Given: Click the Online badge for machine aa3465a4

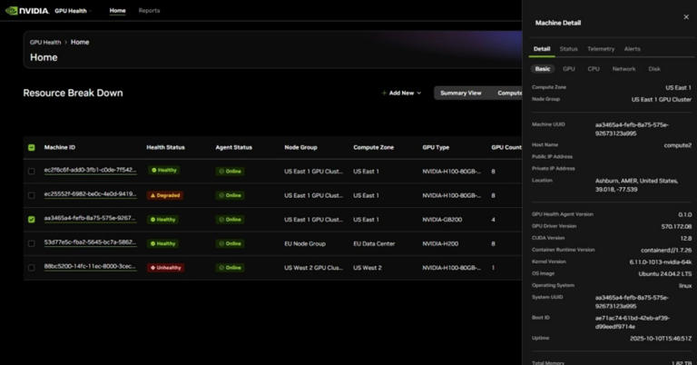Looking at the screenshot, I should point(230,220).
